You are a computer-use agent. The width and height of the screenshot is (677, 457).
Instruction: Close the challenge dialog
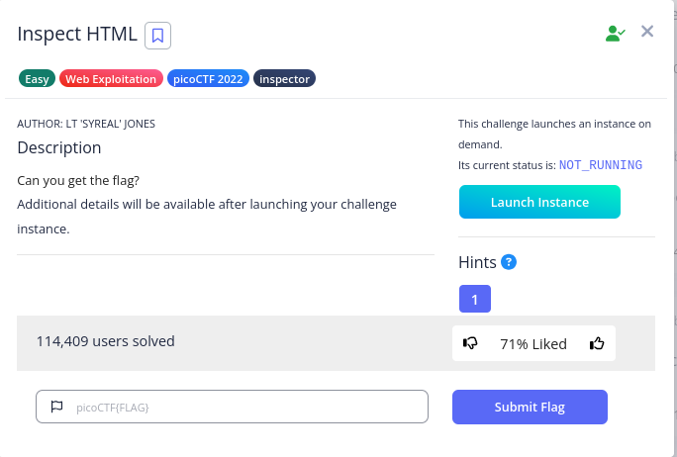point(647,32)
